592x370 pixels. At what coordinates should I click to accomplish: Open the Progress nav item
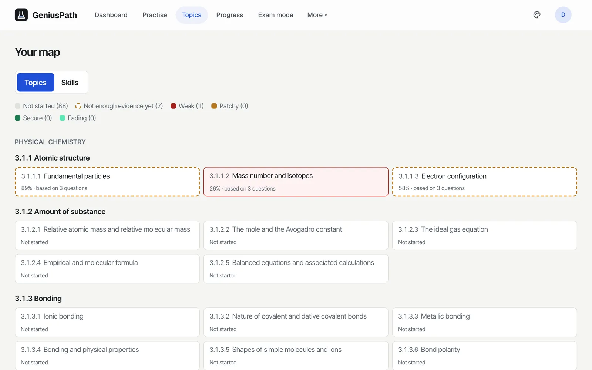(x=230, y=15)
